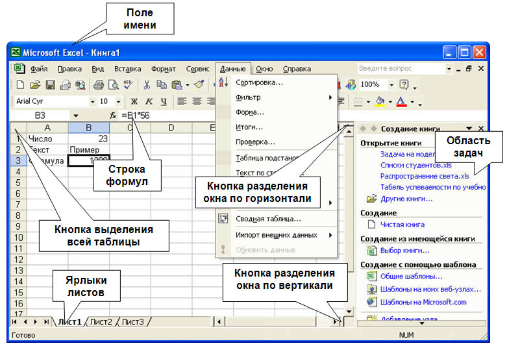Click the Другие книги... link
507x348 pixels.
pos(406,199)
